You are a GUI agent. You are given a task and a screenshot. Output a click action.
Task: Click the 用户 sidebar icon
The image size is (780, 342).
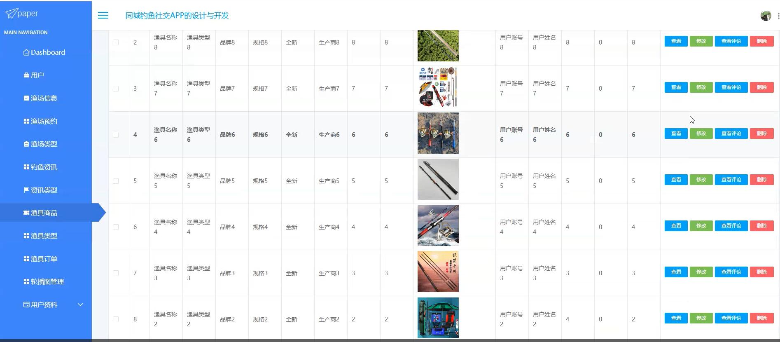click(26, 75)
